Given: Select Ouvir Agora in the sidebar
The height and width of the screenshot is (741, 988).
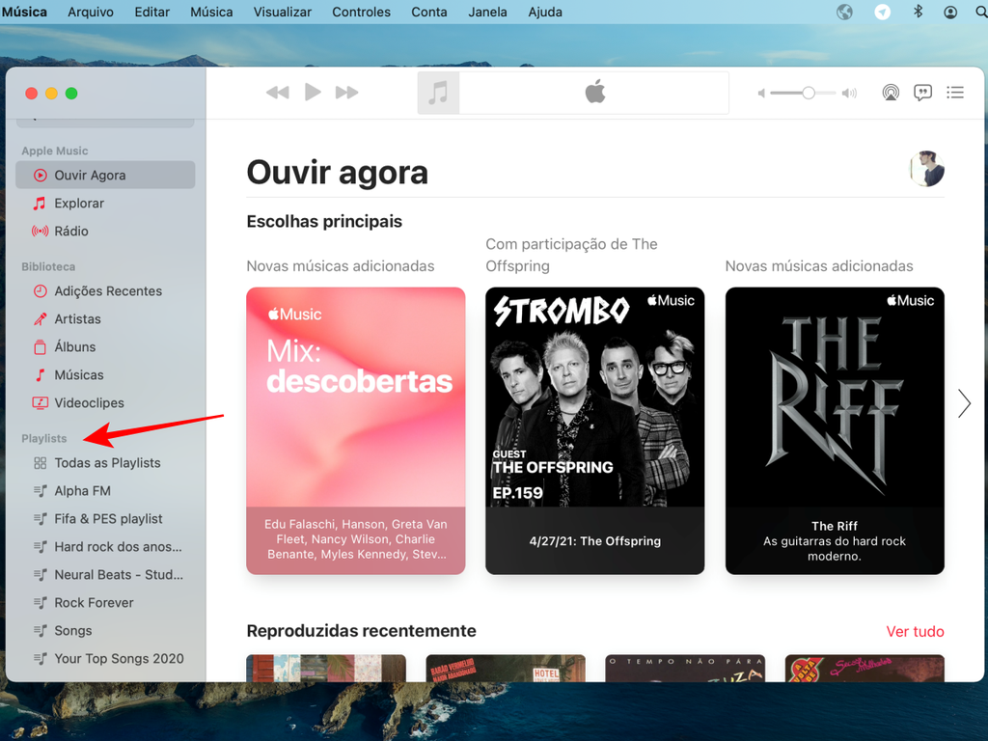Looking at the screenshot, I should tap(105, 176).
